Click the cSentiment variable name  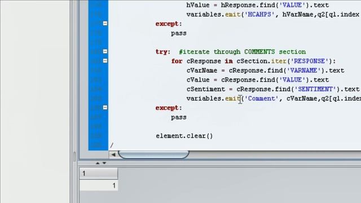click(x=205, y=89)
